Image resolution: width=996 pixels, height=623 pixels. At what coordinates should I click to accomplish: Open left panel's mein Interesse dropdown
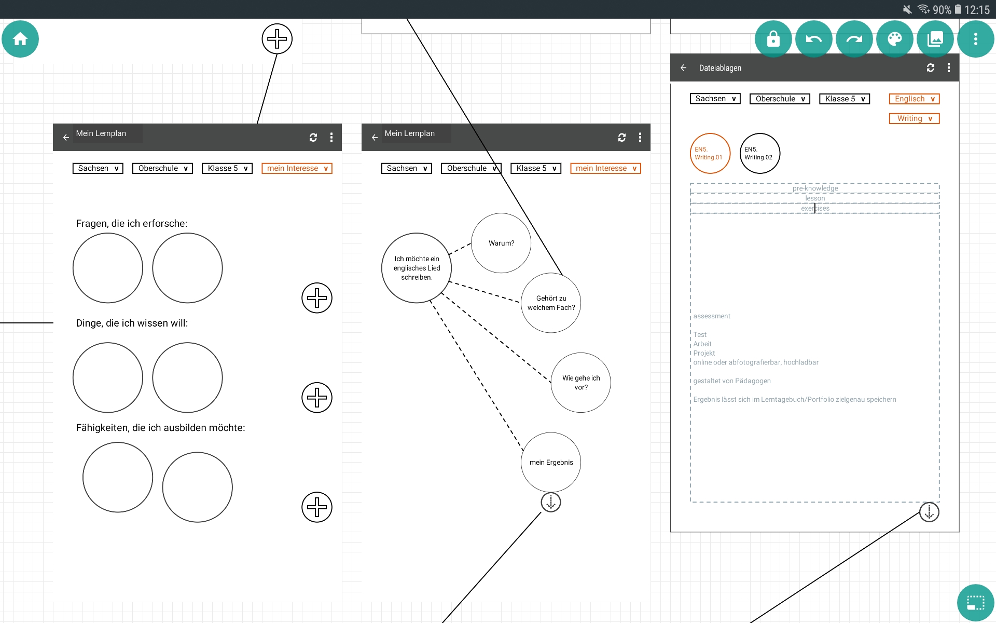click(297, 168)
